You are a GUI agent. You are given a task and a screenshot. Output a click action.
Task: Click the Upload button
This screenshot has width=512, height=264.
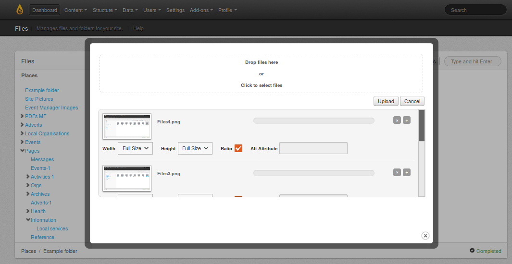[386, 101]
